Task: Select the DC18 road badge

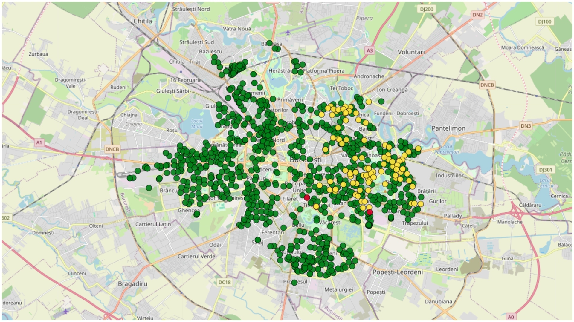Action: [225, 282]
